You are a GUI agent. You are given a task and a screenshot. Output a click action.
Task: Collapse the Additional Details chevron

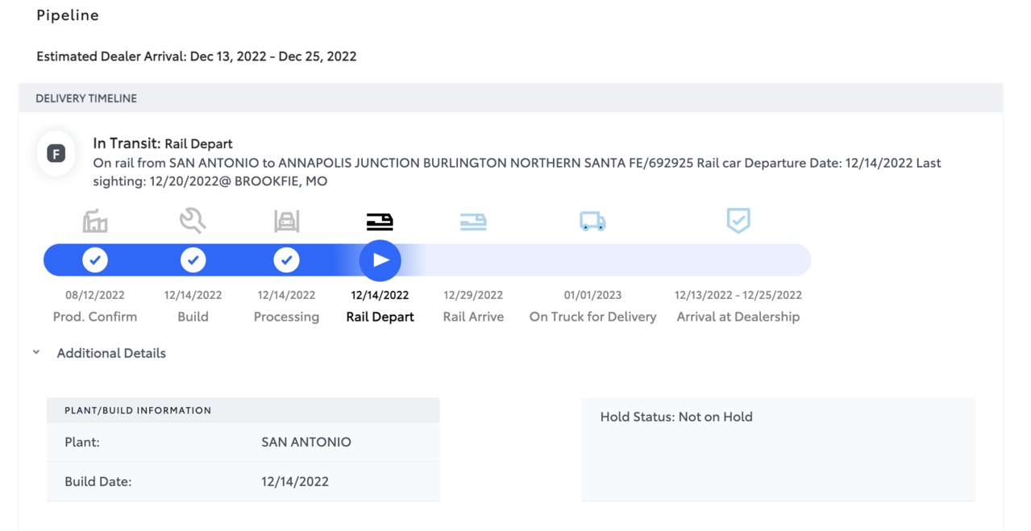36,353
